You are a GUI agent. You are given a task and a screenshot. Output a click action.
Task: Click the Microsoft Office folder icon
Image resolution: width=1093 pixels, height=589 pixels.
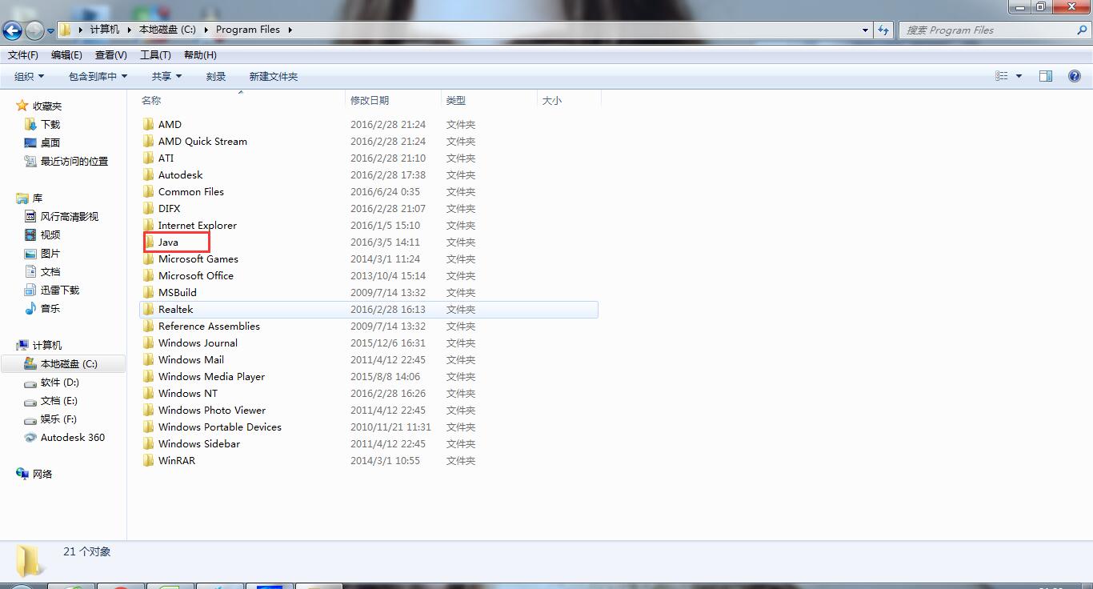pos(148,275)
